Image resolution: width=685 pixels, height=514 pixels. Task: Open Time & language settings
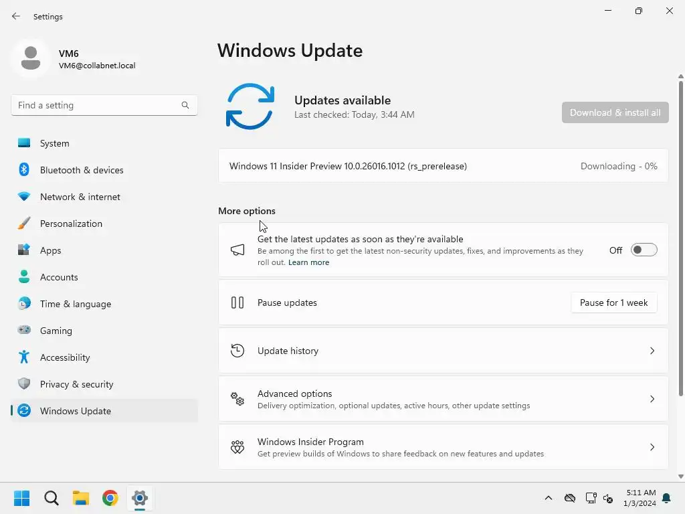pos(104,303)
